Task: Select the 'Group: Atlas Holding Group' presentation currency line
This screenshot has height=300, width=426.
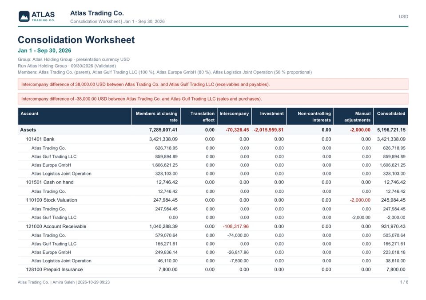Action: [x=74, y=59]
